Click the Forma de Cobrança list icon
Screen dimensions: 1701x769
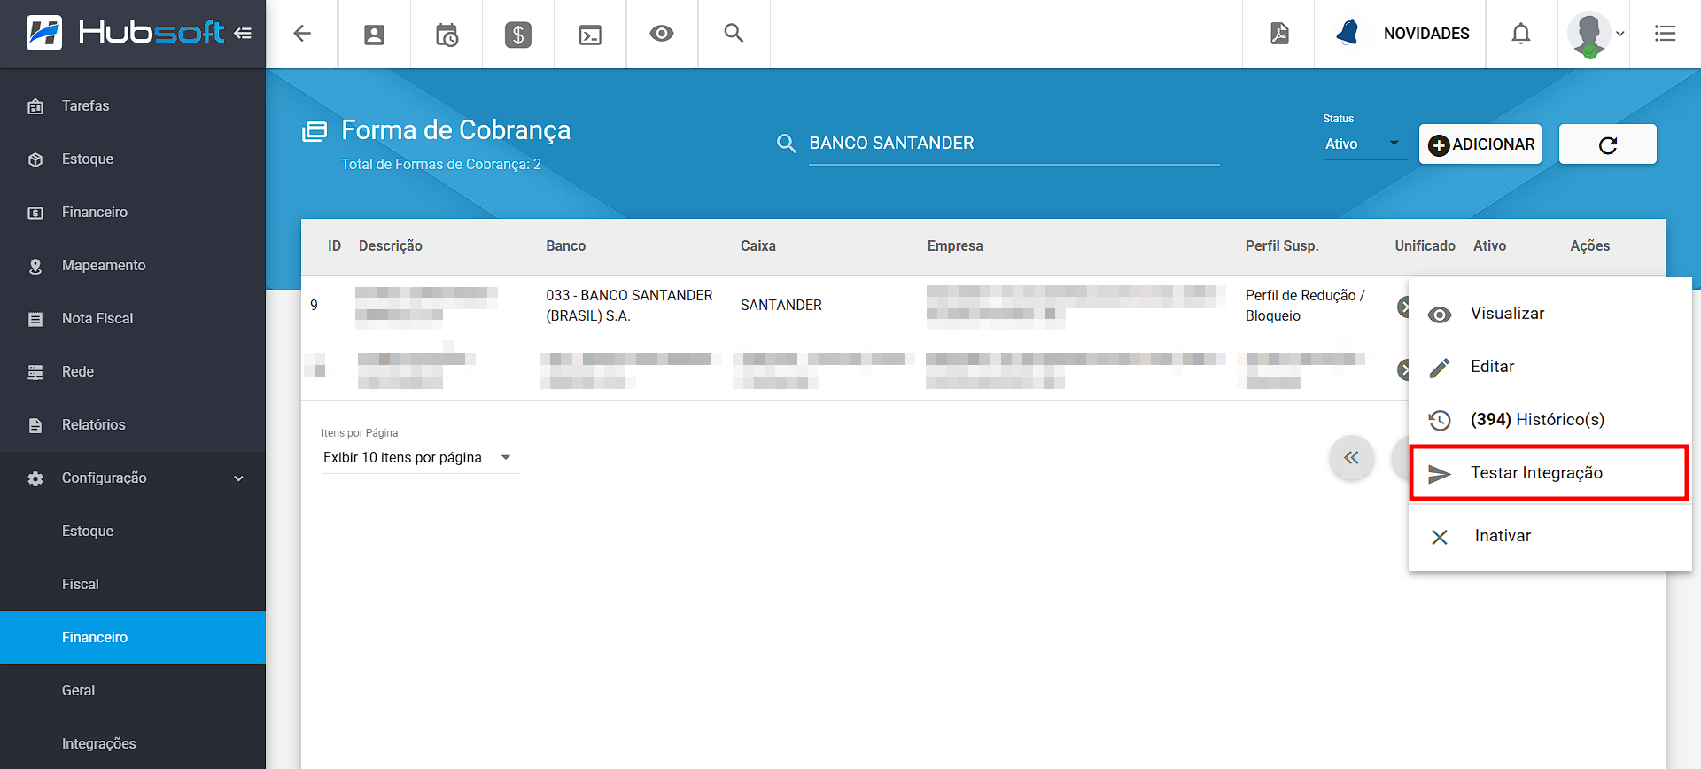315,132
